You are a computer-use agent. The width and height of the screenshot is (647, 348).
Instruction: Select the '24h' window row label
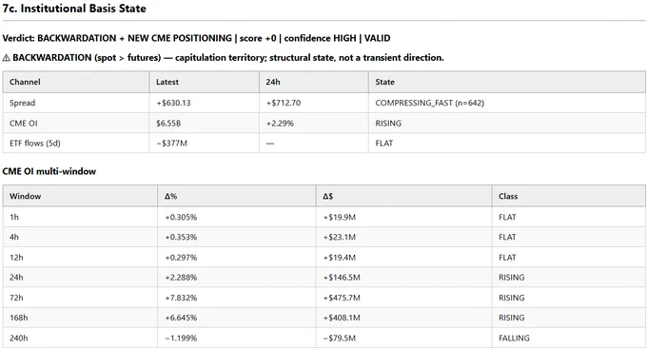(x=16, y=277)
